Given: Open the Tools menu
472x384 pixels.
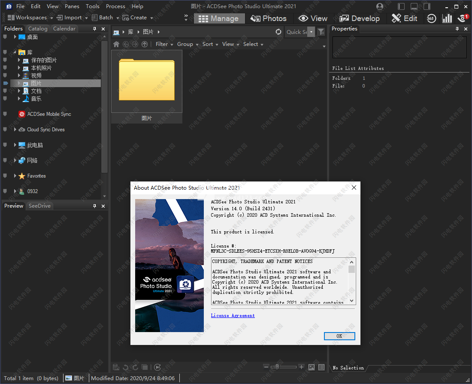Looking at the screenshot, I should tap(92, 6).
